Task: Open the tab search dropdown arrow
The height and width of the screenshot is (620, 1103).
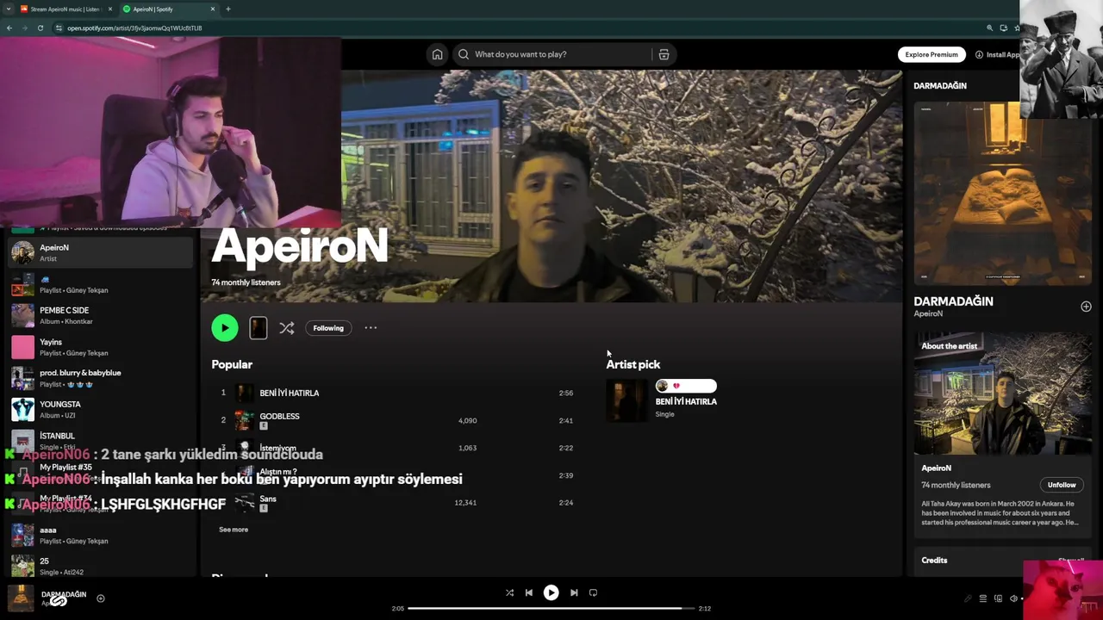Action: 8,9
